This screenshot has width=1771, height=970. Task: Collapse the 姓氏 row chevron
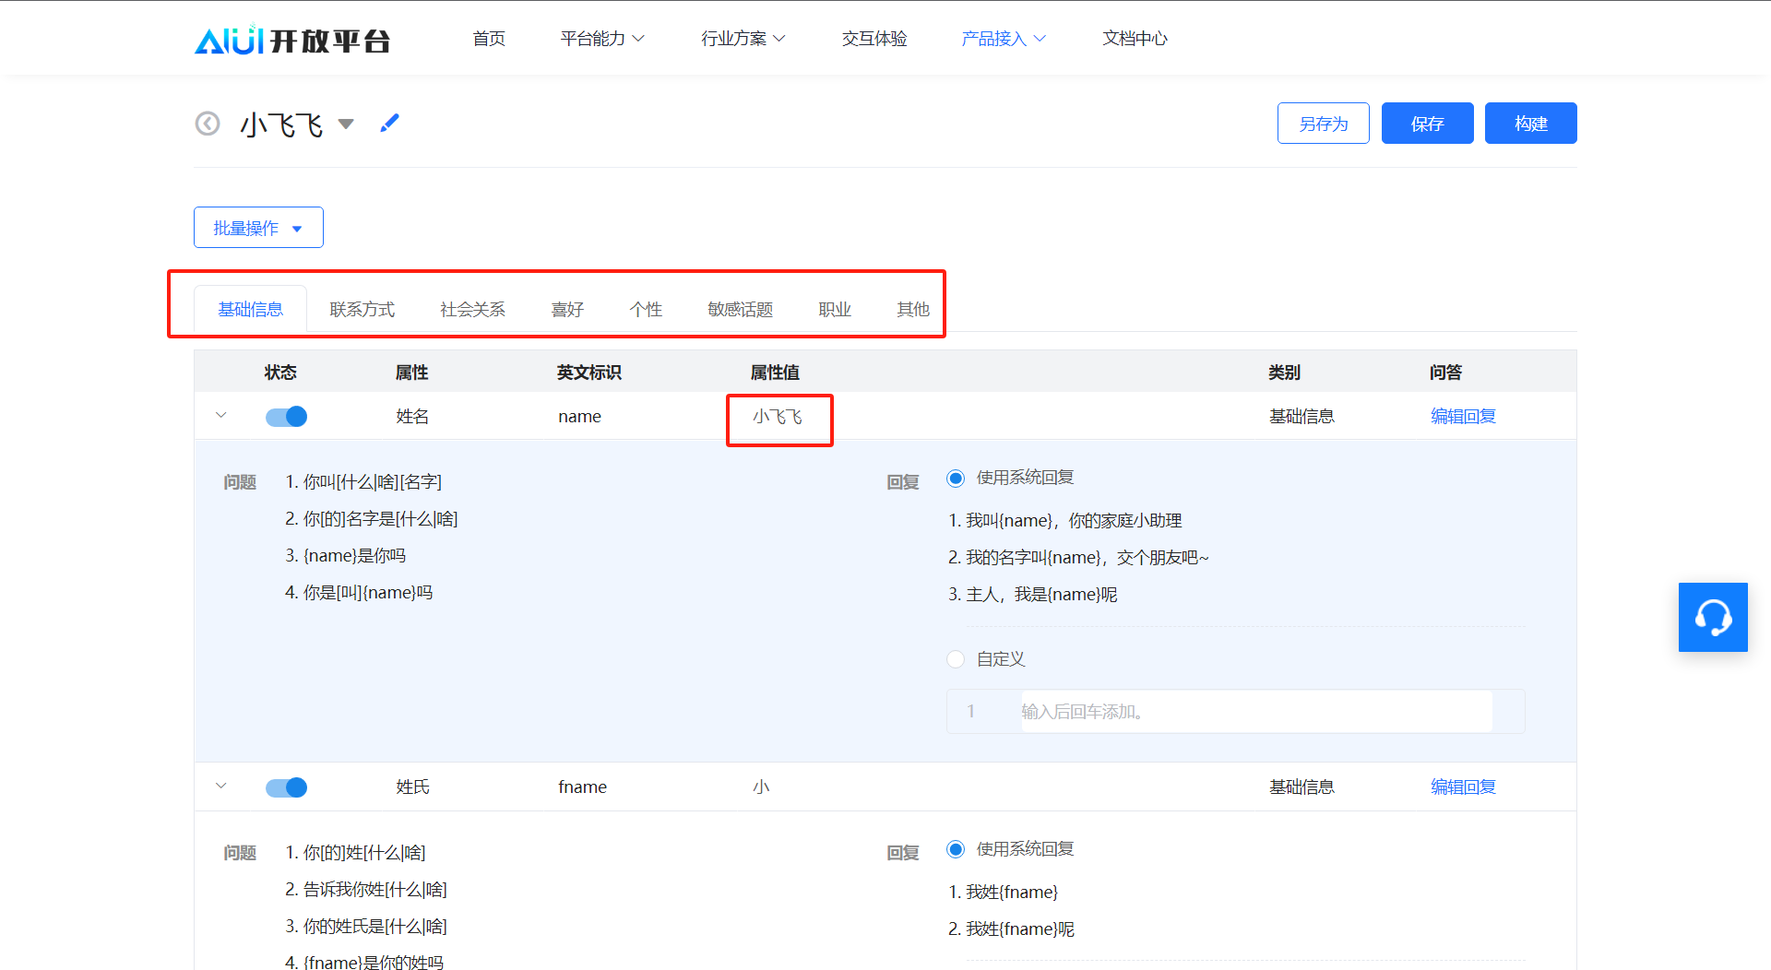221,787
